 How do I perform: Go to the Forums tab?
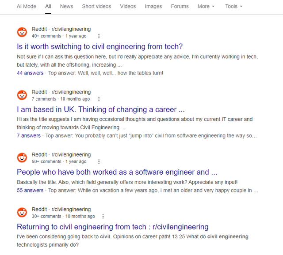tap(180, 7)
